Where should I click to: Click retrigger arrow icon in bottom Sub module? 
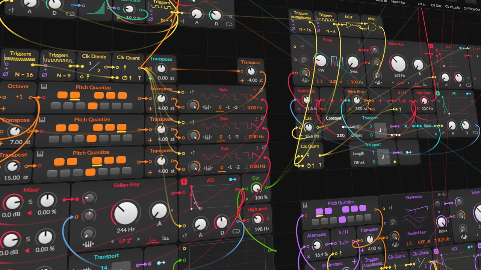click(193, 153)
